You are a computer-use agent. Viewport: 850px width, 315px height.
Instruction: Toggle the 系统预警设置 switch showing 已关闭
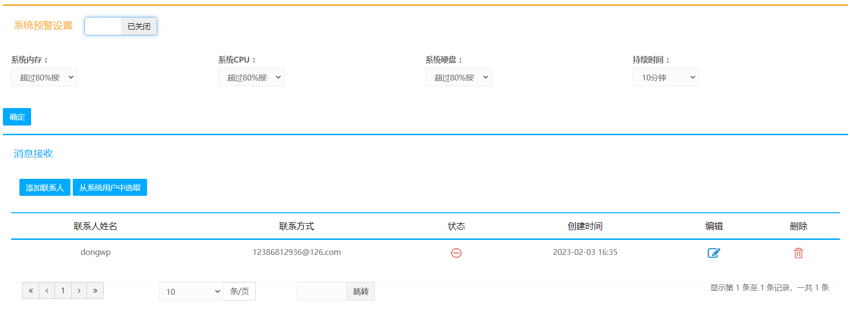pyautogui.click(x=121, y=26)
